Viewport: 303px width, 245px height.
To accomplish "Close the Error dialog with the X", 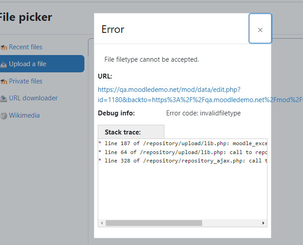I will (260, 30).
